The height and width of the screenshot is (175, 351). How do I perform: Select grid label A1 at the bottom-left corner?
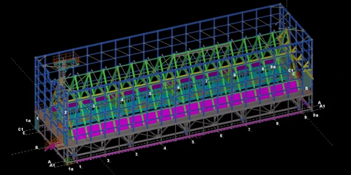(52, 165)
